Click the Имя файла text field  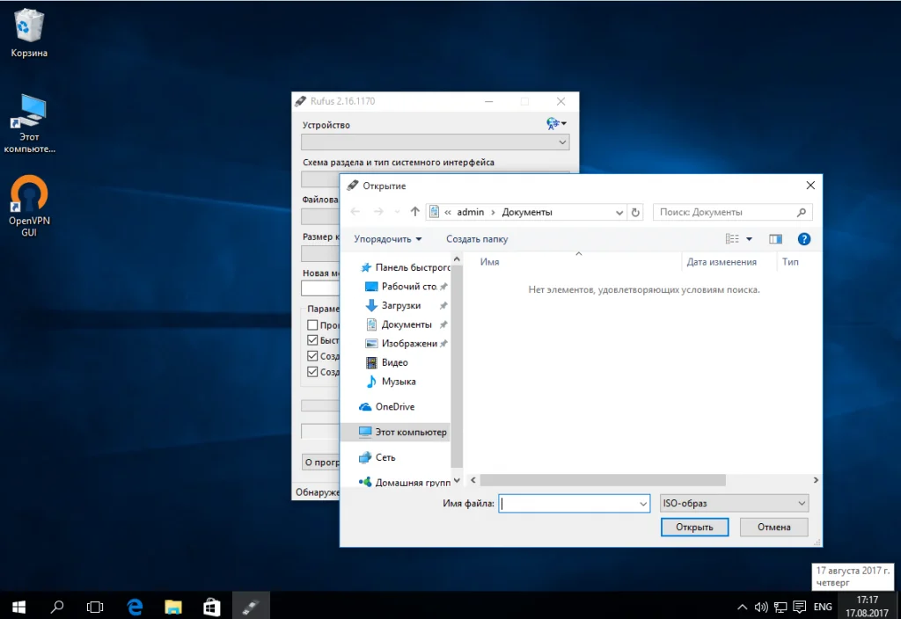pyautogui.click(x=568, y=503)
